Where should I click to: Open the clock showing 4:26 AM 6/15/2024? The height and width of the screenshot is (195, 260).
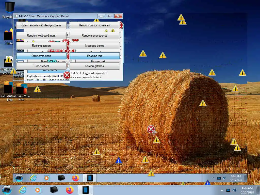[x=247, y=190]
